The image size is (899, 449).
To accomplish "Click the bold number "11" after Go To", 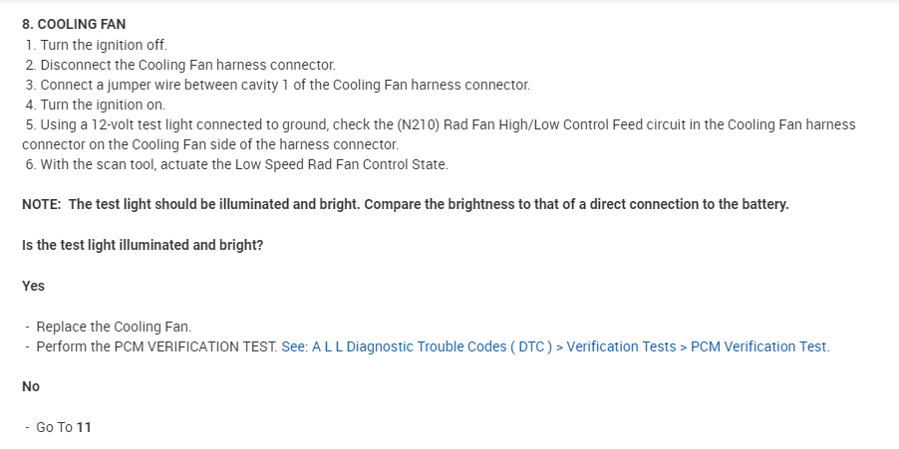I will point(84,427).
